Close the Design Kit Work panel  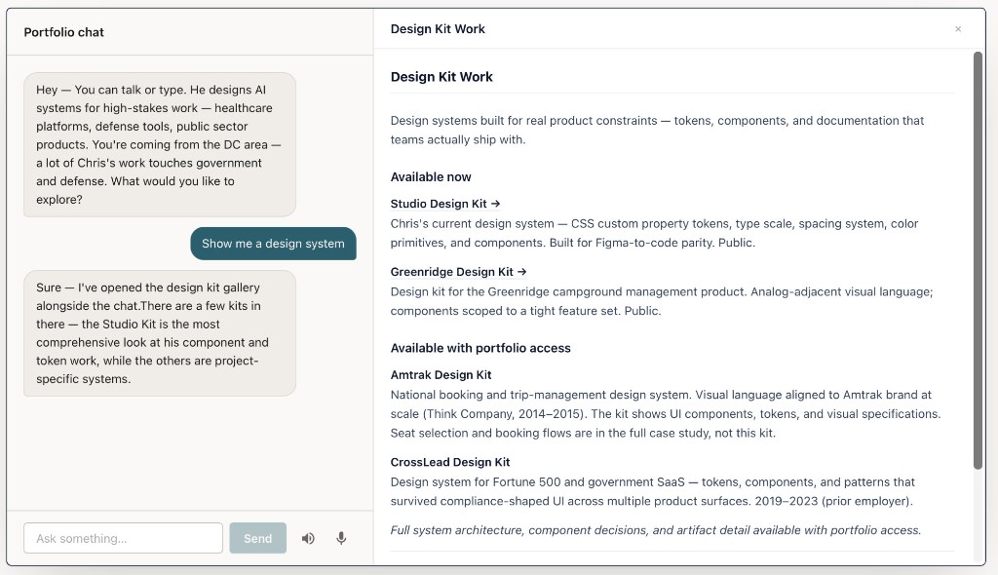(958, 29)
